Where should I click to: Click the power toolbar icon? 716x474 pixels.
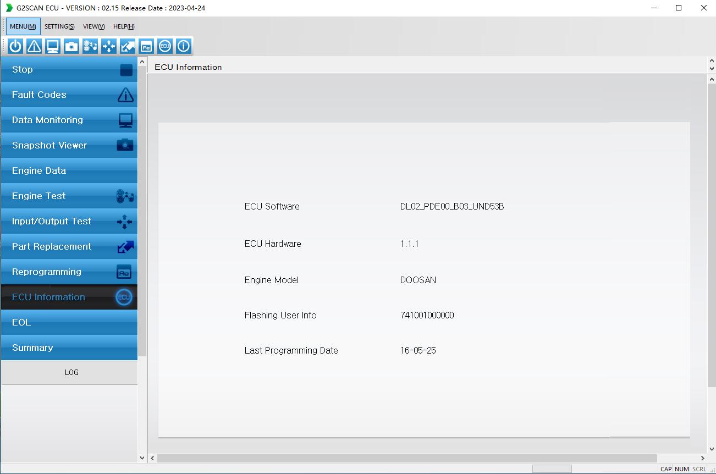tap(15, 46)
